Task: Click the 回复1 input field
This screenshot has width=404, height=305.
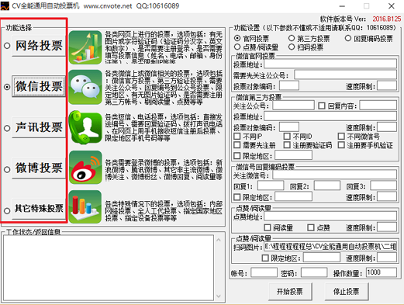Action: [271, 185]
